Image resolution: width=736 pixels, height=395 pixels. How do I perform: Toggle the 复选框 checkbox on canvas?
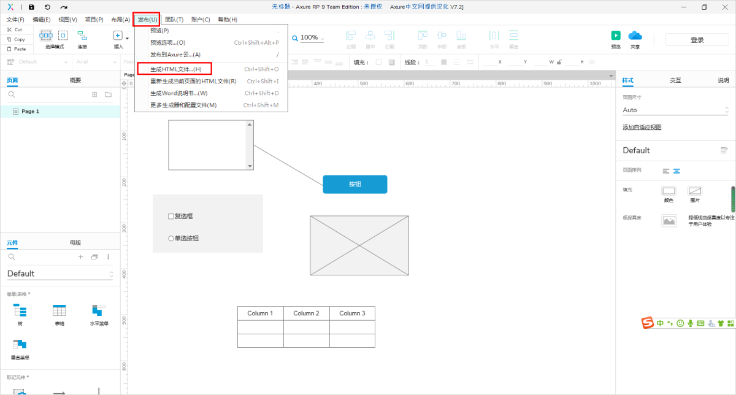click(171, 217)
